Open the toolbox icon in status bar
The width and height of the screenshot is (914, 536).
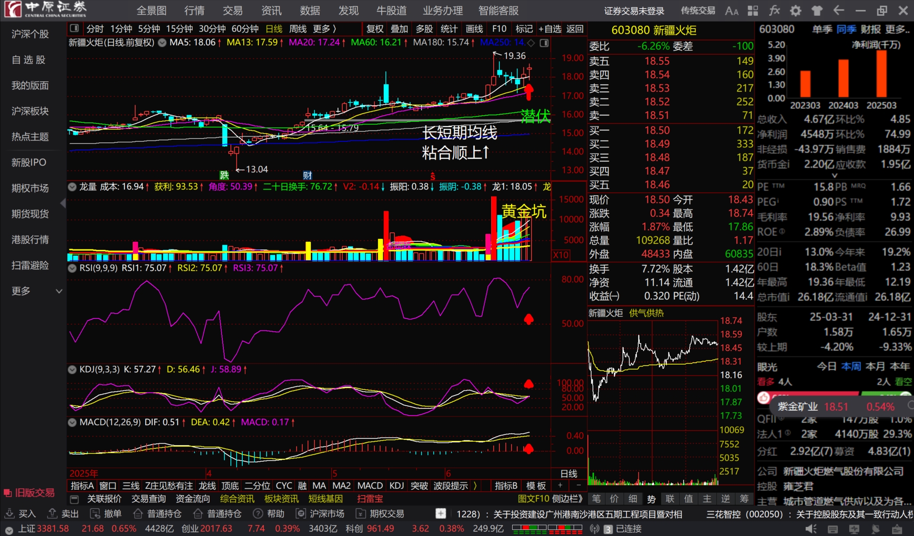tap(897, 529)
